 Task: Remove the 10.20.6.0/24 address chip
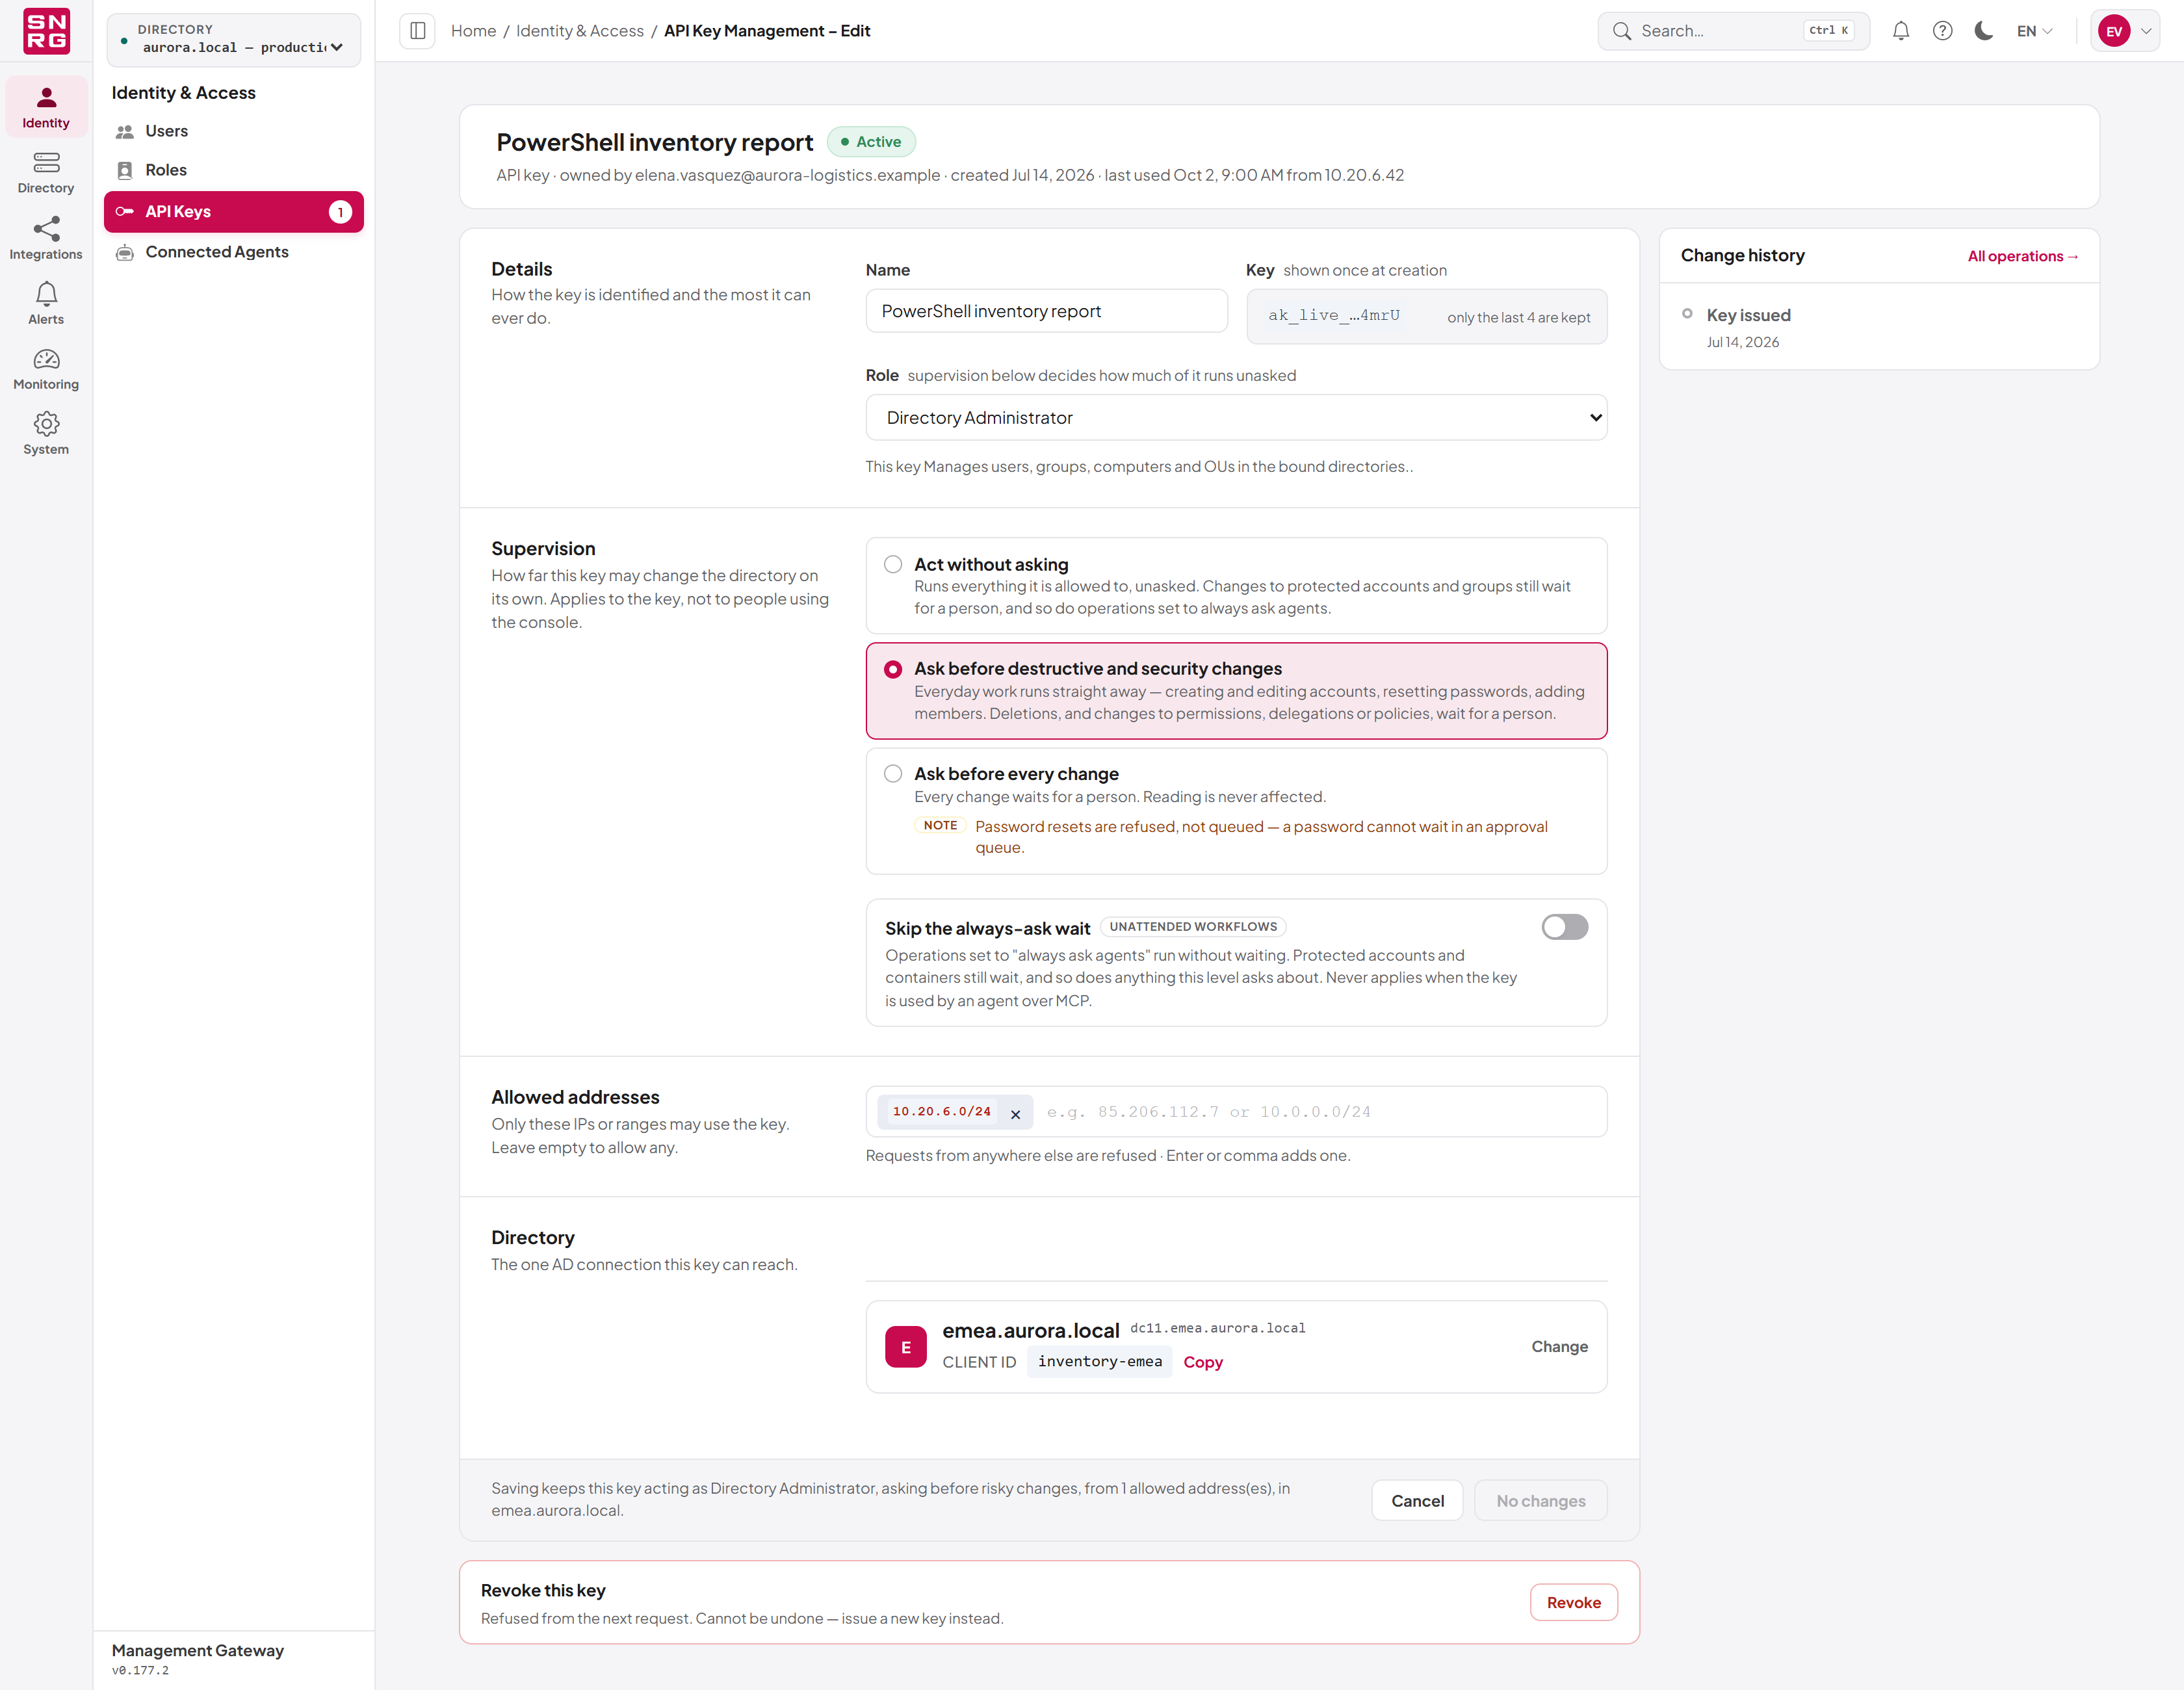pos(1015,1113)
